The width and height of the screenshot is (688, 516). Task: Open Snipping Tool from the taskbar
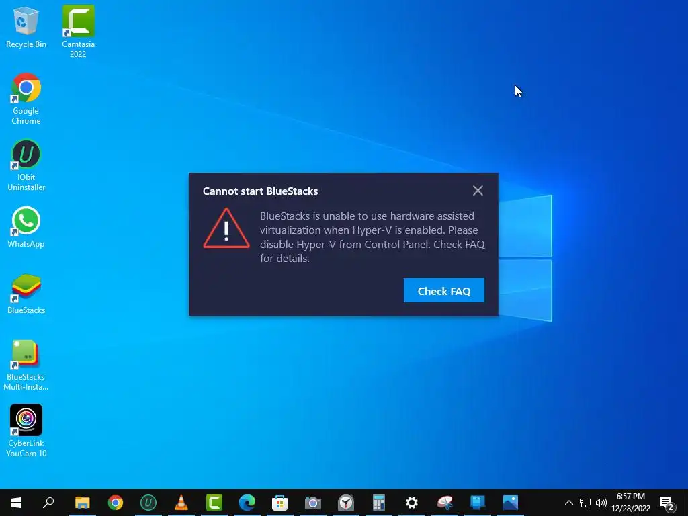tap(445, 503)
